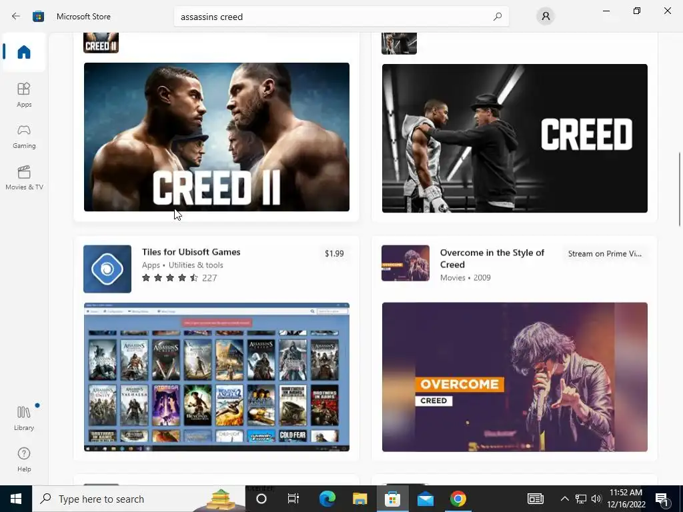This screenshot has height=512, width=683.
Task: Open Help in the sidebar
Action: coord(24,460)
